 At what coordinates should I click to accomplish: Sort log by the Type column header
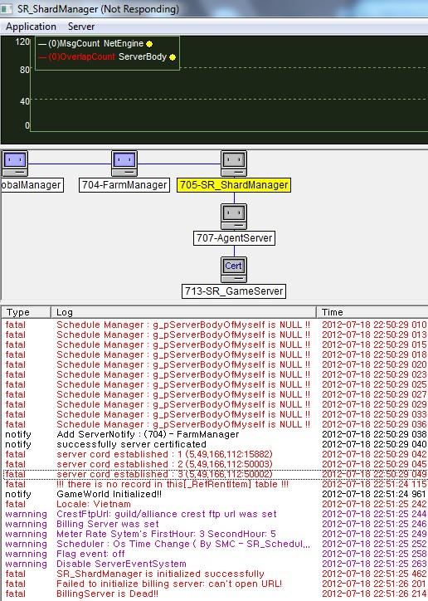pos(27,312)
